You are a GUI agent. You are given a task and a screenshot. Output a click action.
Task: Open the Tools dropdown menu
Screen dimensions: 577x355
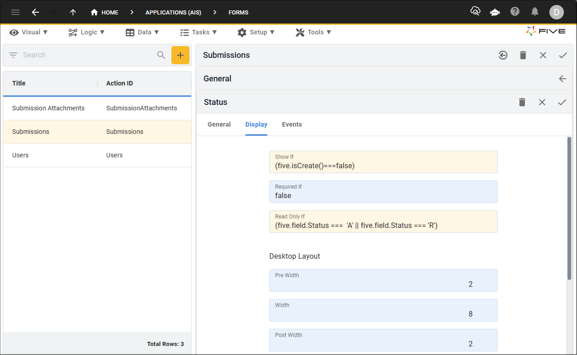point(313,32)
